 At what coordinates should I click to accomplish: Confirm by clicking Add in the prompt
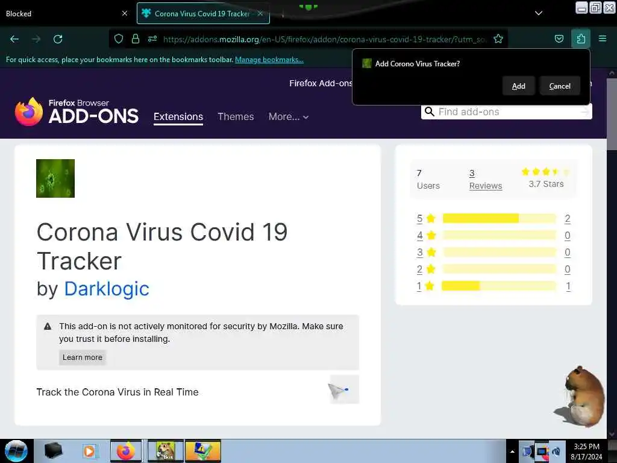tap(519, 86)
